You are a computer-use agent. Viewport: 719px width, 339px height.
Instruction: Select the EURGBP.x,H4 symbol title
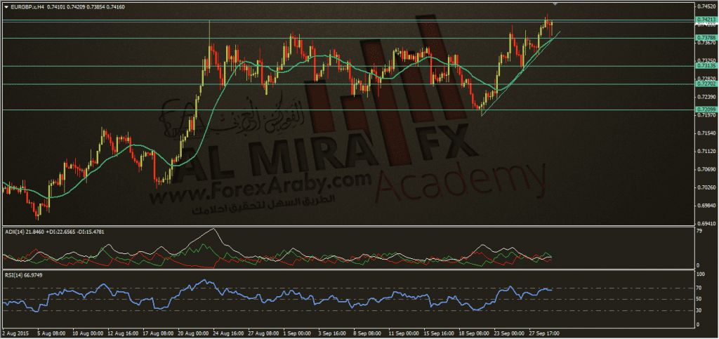(x=27, y=7)
